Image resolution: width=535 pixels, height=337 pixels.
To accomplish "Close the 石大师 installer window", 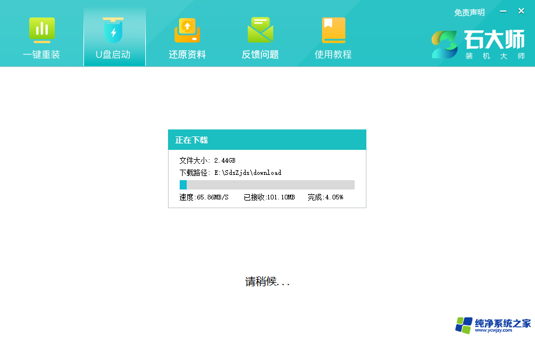I will pos(521,11).
